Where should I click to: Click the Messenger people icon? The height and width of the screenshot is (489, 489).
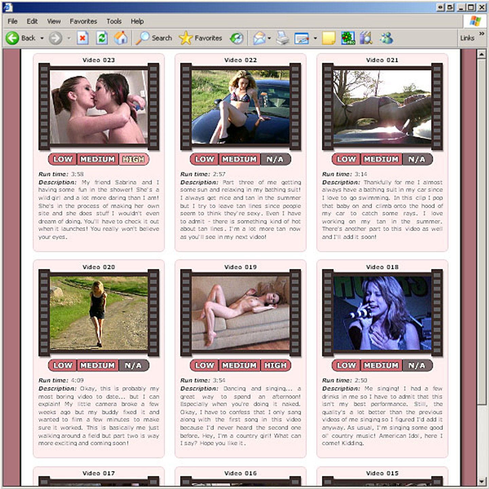point(386,38)
